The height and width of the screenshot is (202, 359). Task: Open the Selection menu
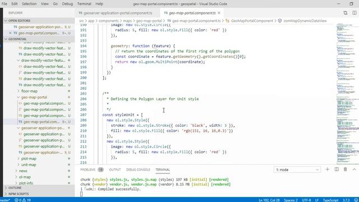coord(29,4)
